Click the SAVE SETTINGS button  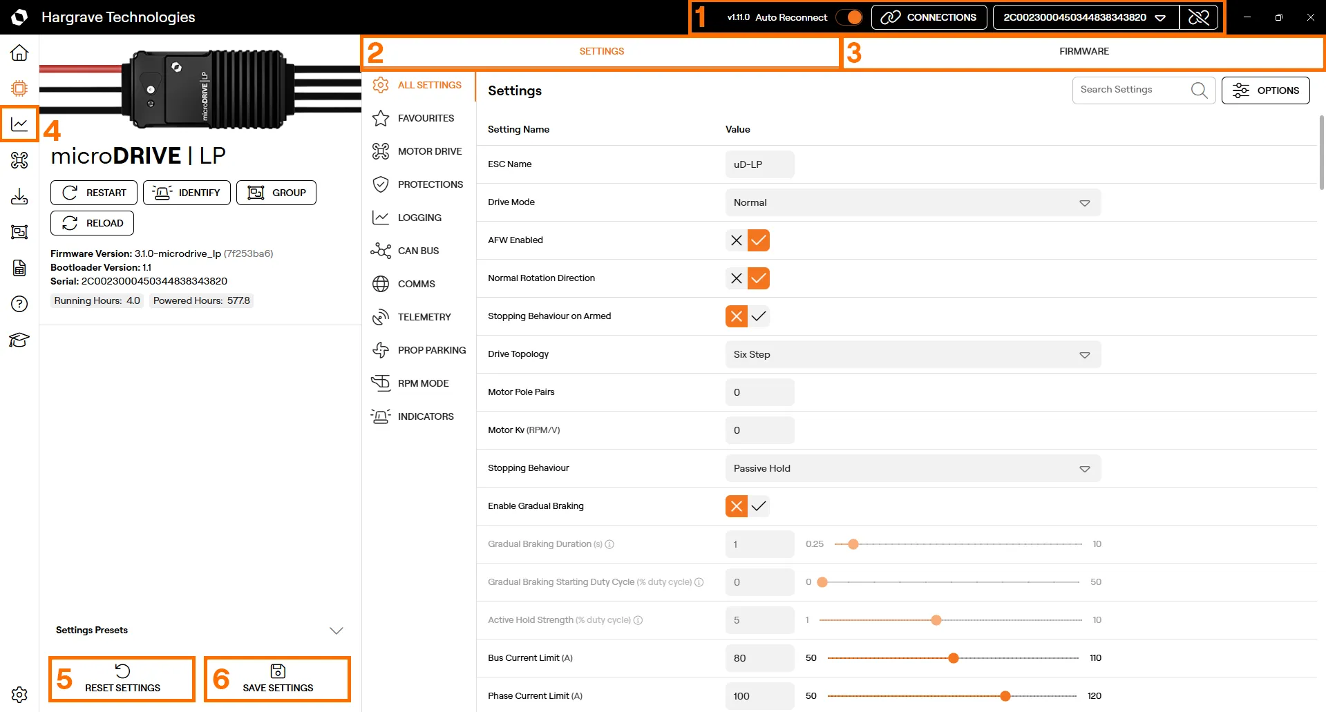[x=278, y=680]
